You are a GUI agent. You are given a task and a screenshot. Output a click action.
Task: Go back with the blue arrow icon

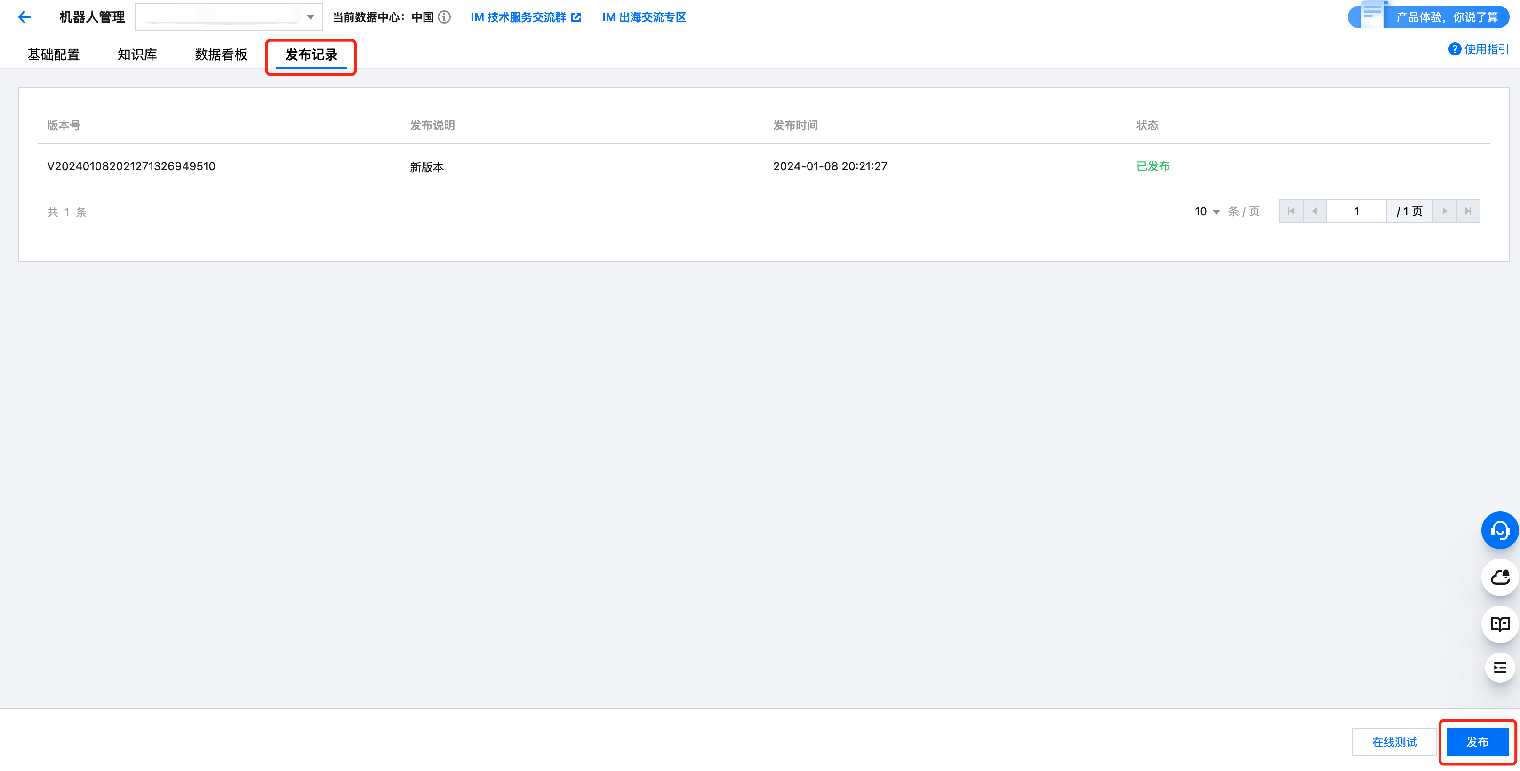click(24, 17)
